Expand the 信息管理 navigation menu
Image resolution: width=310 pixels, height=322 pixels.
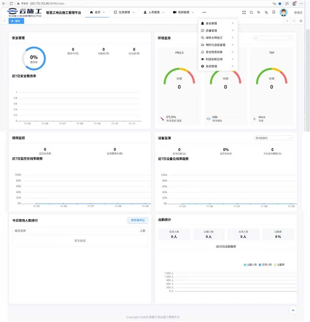click(124, 12)
